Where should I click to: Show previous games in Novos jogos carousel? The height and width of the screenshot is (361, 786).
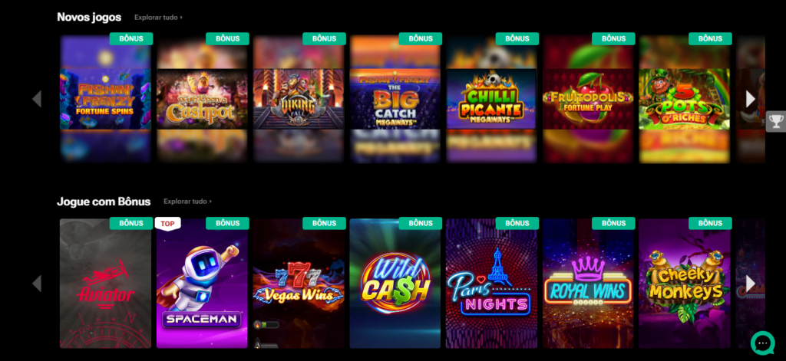37,99
